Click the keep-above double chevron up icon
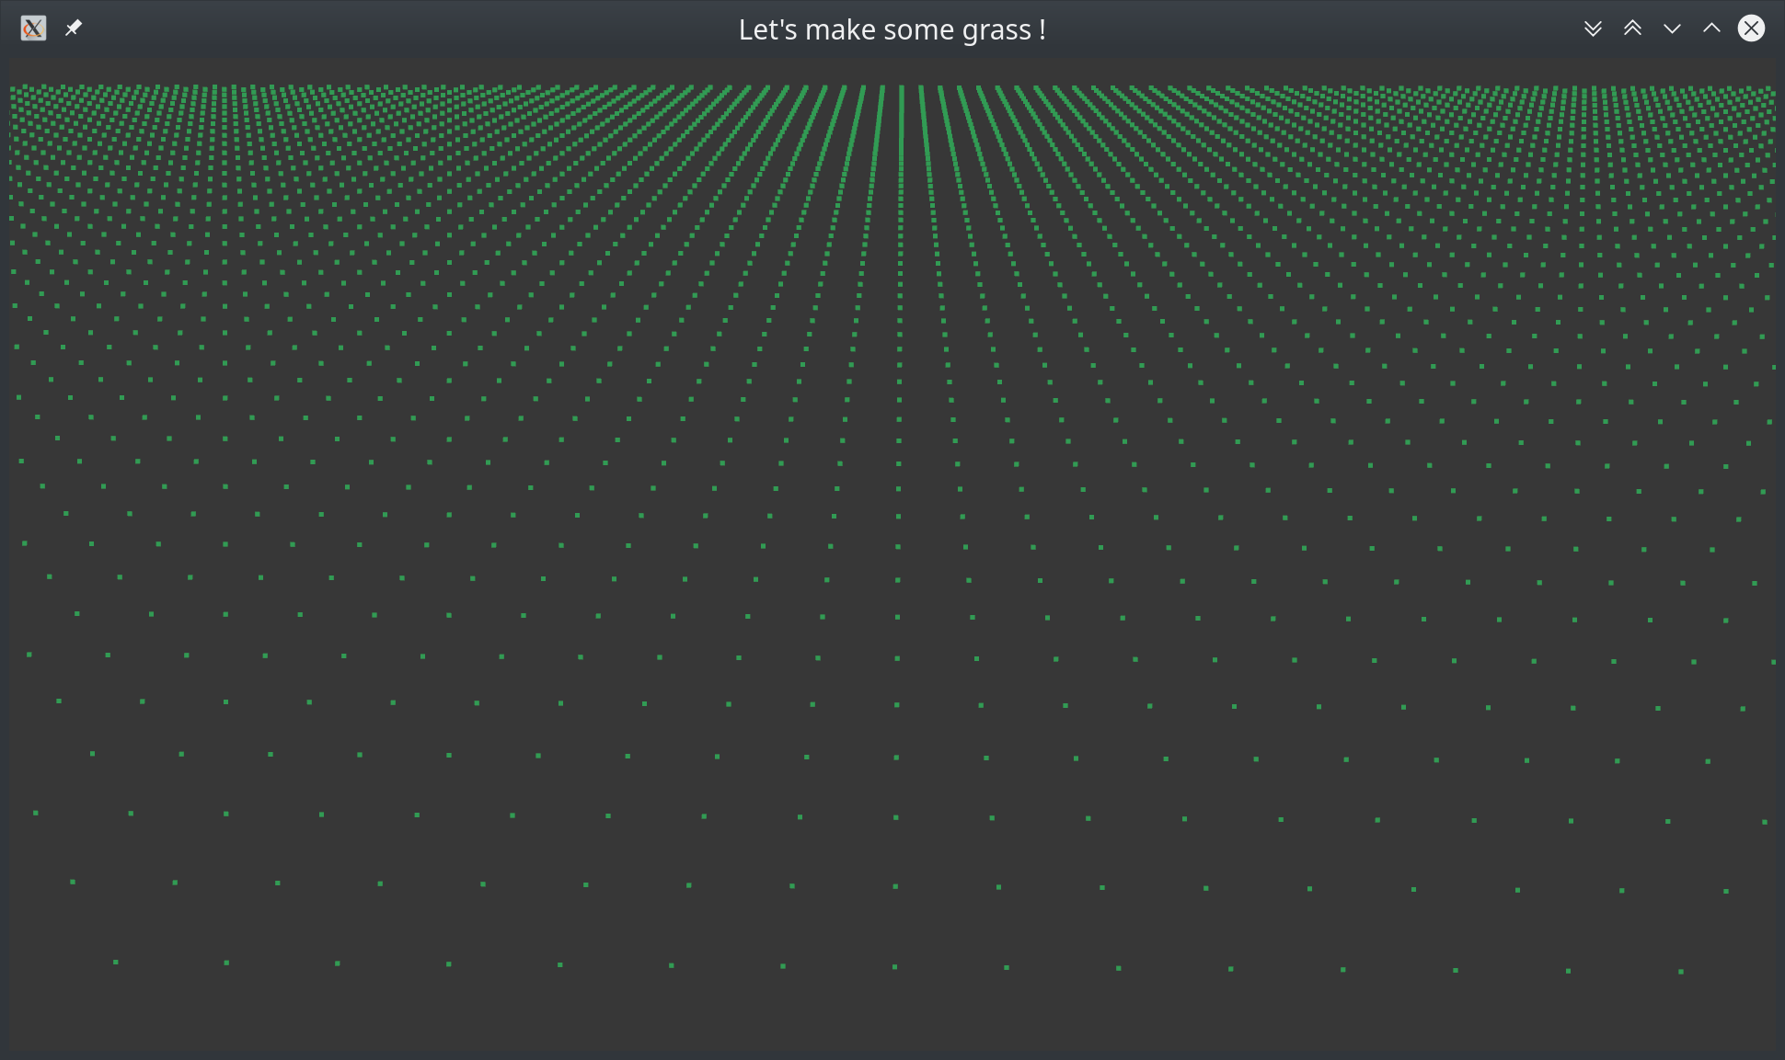 click(1632, 28)
